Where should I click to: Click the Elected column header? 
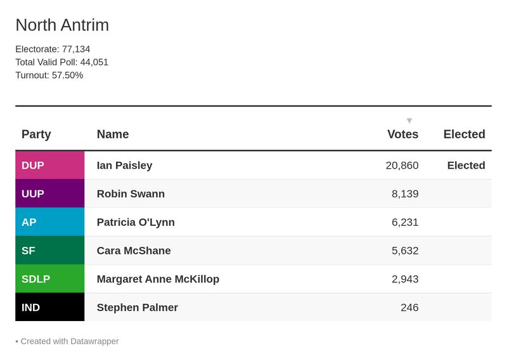[464, 134]
